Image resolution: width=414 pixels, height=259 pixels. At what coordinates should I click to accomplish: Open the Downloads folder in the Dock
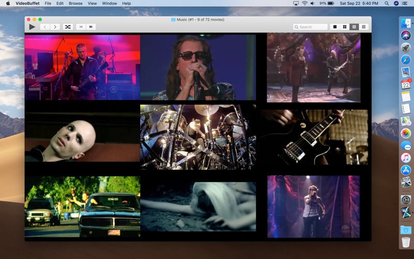pyautogui.click(x=406, y=229)
